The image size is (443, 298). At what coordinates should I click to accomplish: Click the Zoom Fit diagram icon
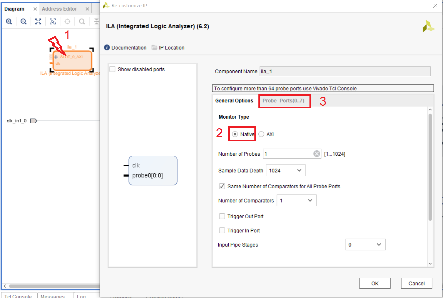[x=38, y=22]
